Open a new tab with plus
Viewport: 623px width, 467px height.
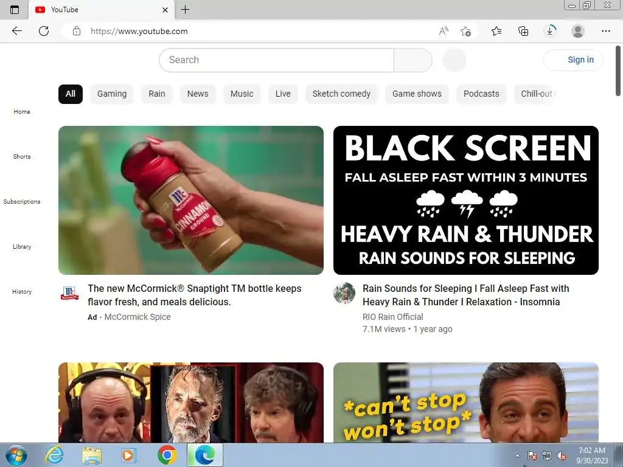point(185,10)
